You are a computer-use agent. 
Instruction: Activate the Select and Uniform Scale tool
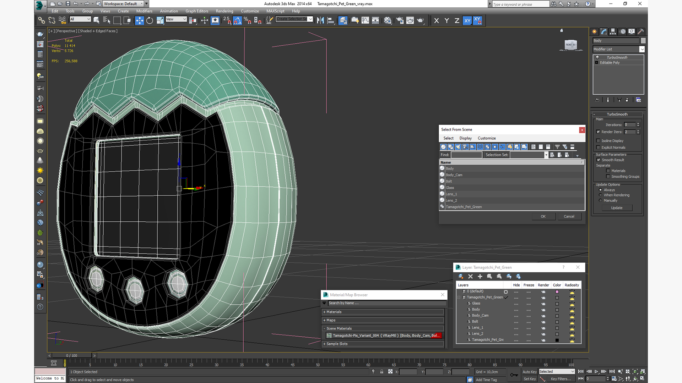click(x=160, y=21)
